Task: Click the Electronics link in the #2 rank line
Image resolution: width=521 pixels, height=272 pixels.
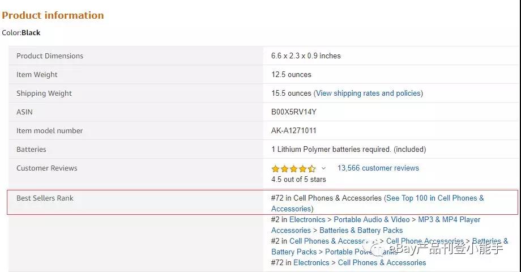Action: point(307,219)
